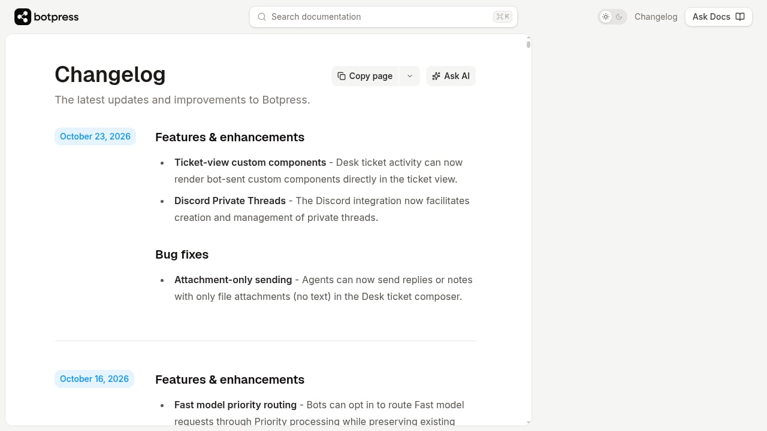The height and width of the screenshot is (431, 767).
Task: Click 'Ticket-view custom components' entry title
Action: (250, 162)
